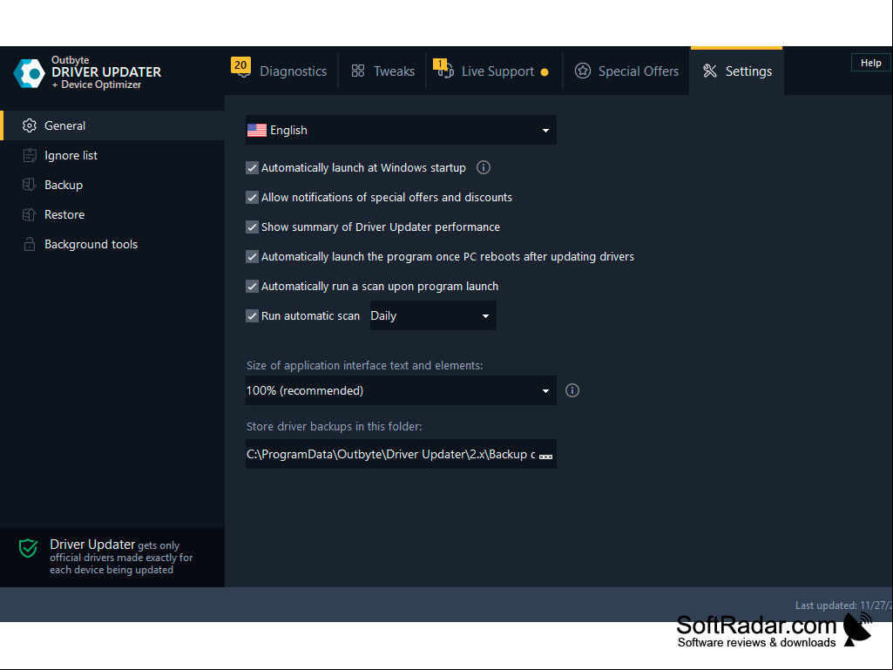Click the browse ellipsis for backup folder
The height and width of the screenshot is (670, 893).
coord(545,456)
